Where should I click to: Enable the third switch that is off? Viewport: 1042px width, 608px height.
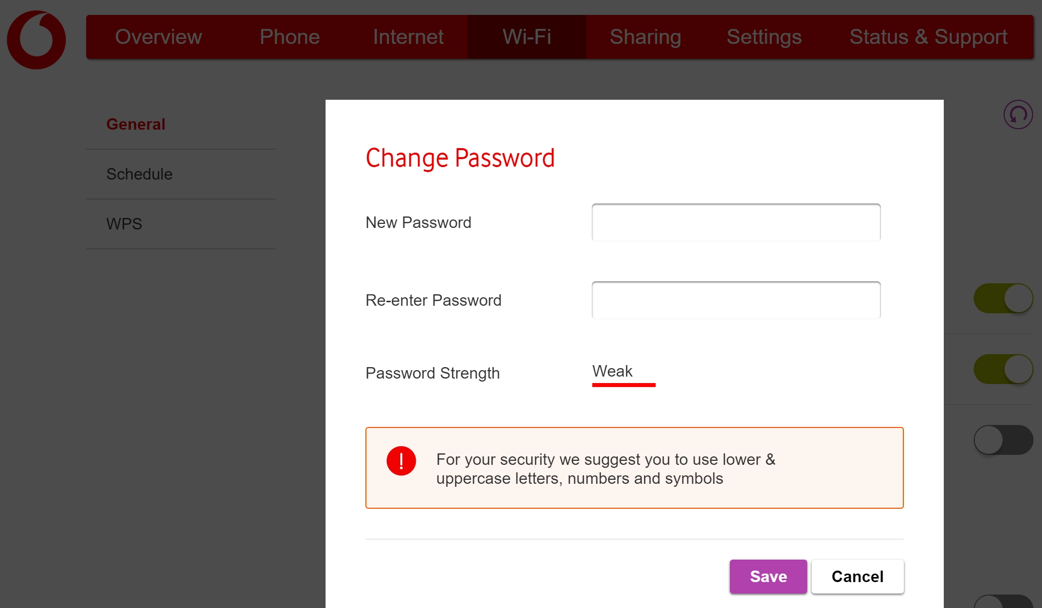coord(1003,440)
